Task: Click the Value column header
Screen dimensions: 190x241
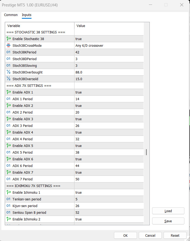Action: coord(109,26)
